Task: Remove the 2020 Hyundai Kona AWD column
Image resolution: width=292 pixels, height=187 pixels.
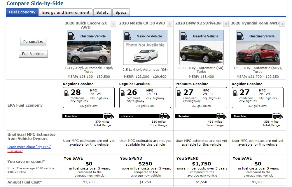Action: pyautogui.click(x=282, y=24)
